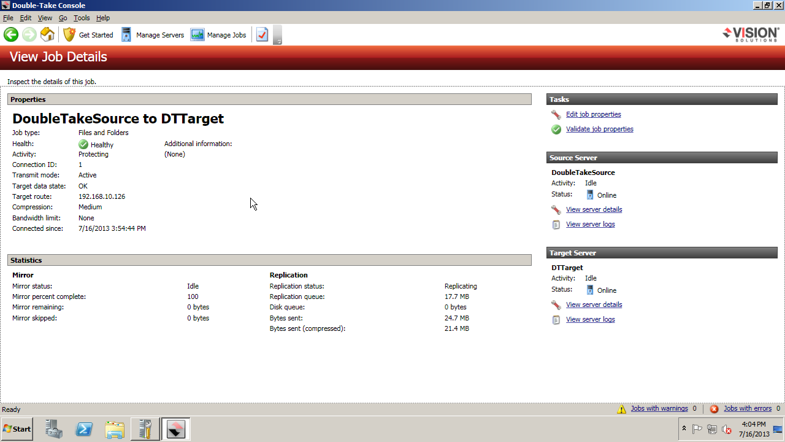
Task: Click the red error icon in status bar
Action: [x=714, y=409]
